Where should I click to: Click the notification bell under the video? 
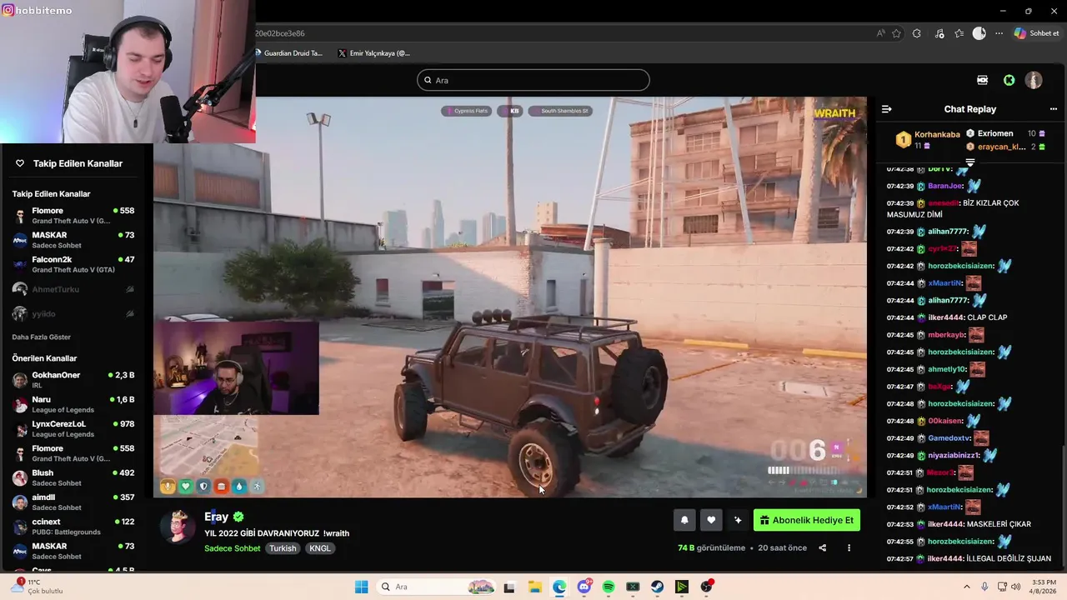684,520
